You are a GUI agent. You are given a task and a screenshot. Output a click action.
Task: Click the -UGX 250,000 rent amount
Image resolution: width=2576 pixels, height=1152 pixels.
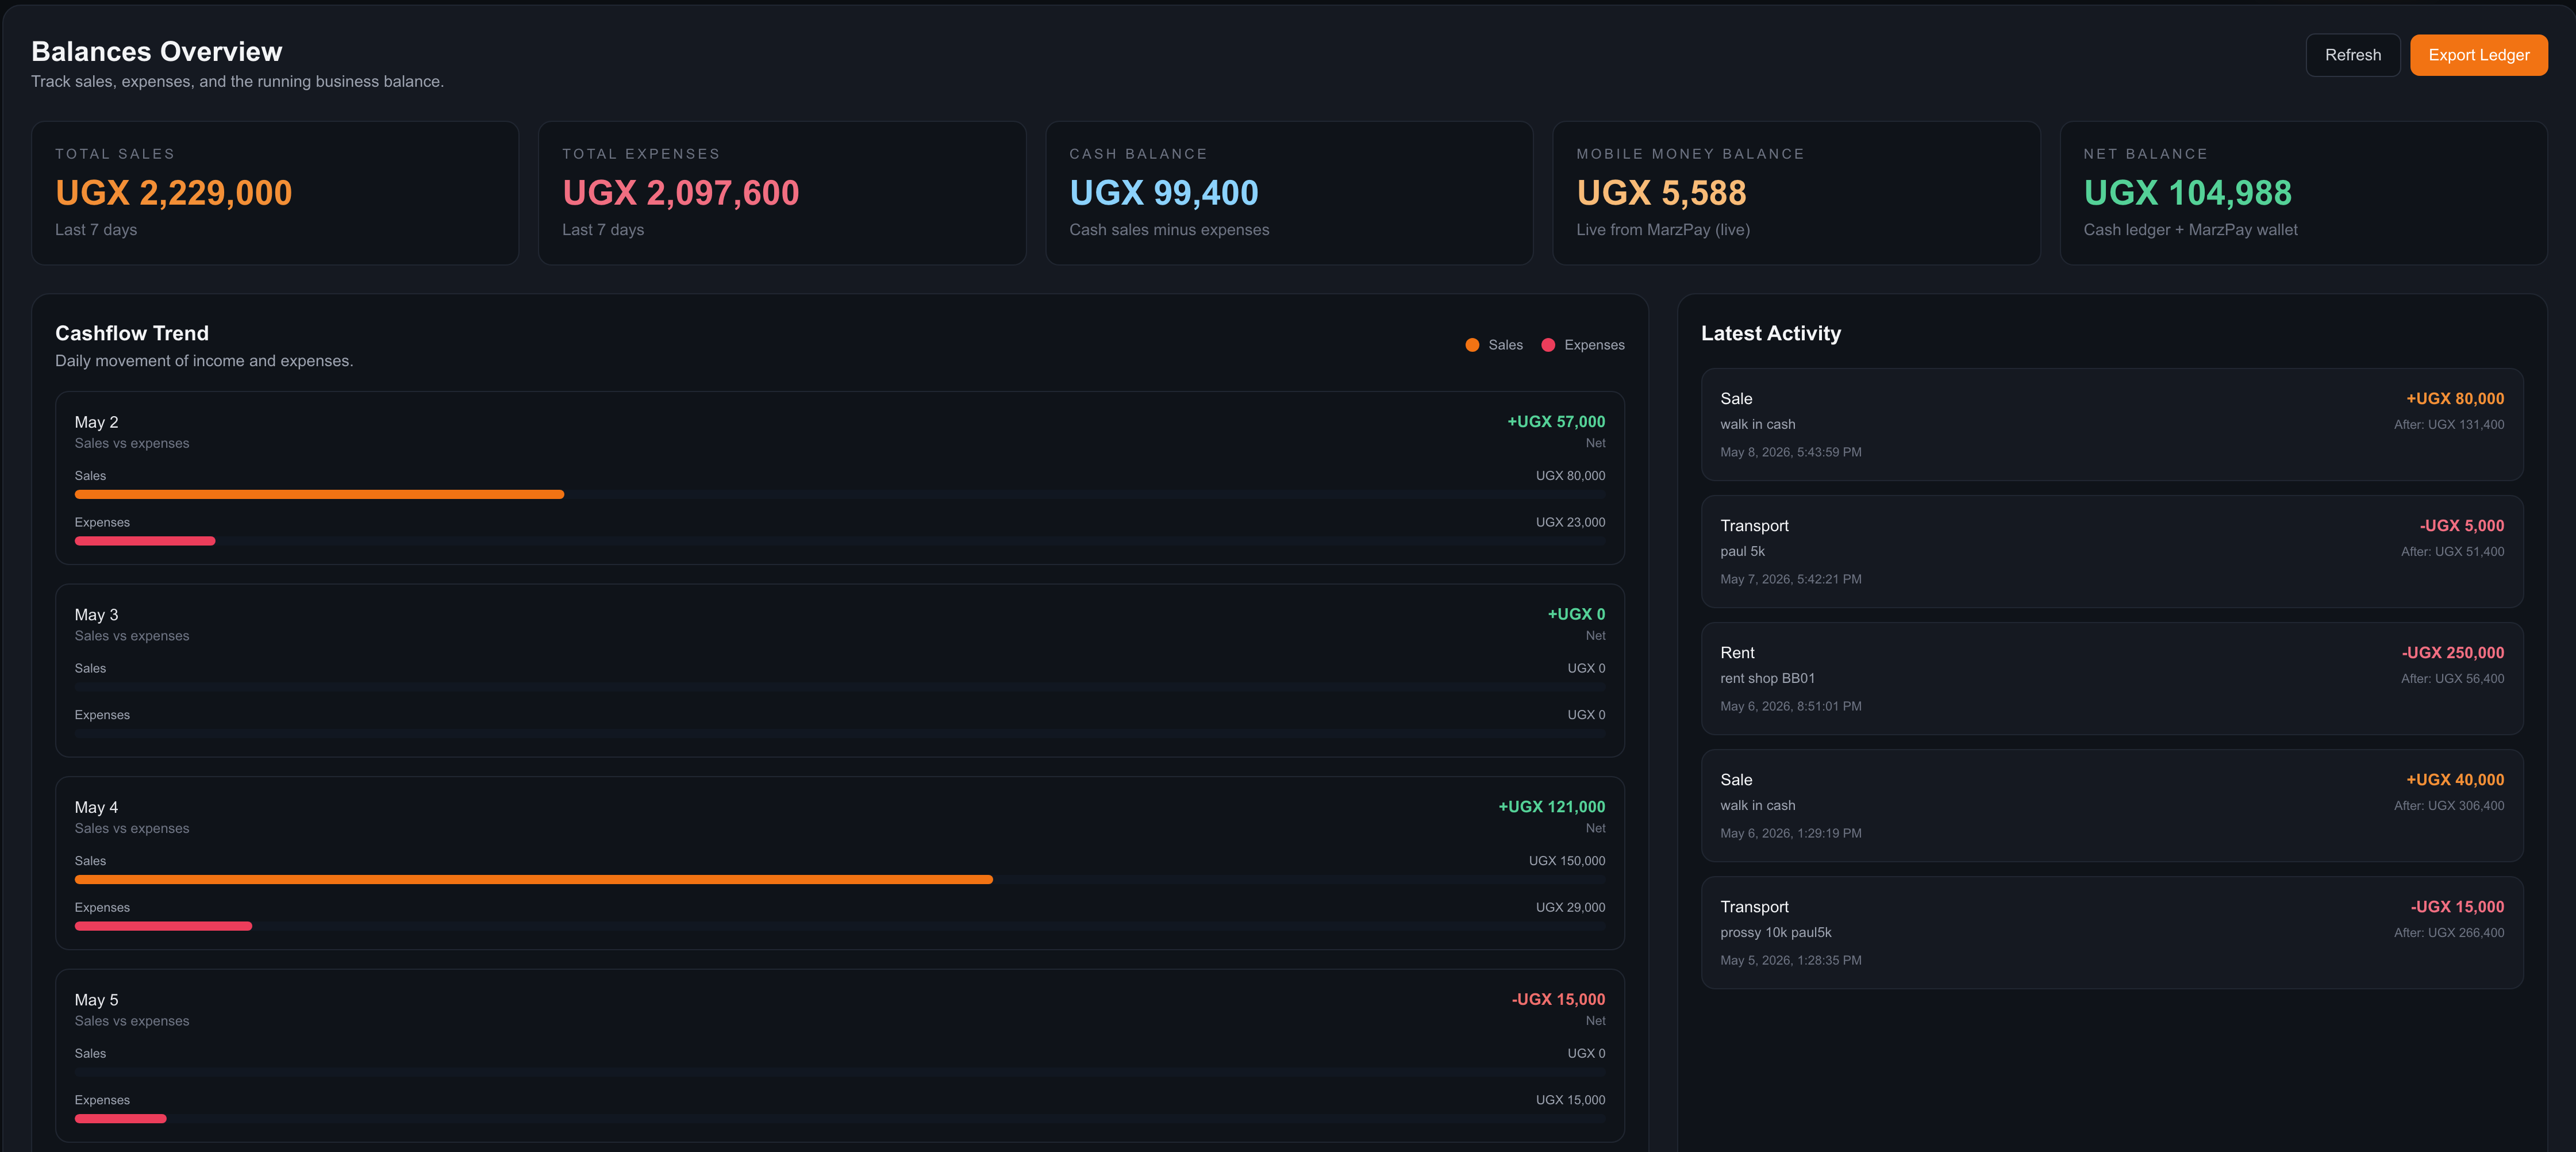tap(2452, 652)
